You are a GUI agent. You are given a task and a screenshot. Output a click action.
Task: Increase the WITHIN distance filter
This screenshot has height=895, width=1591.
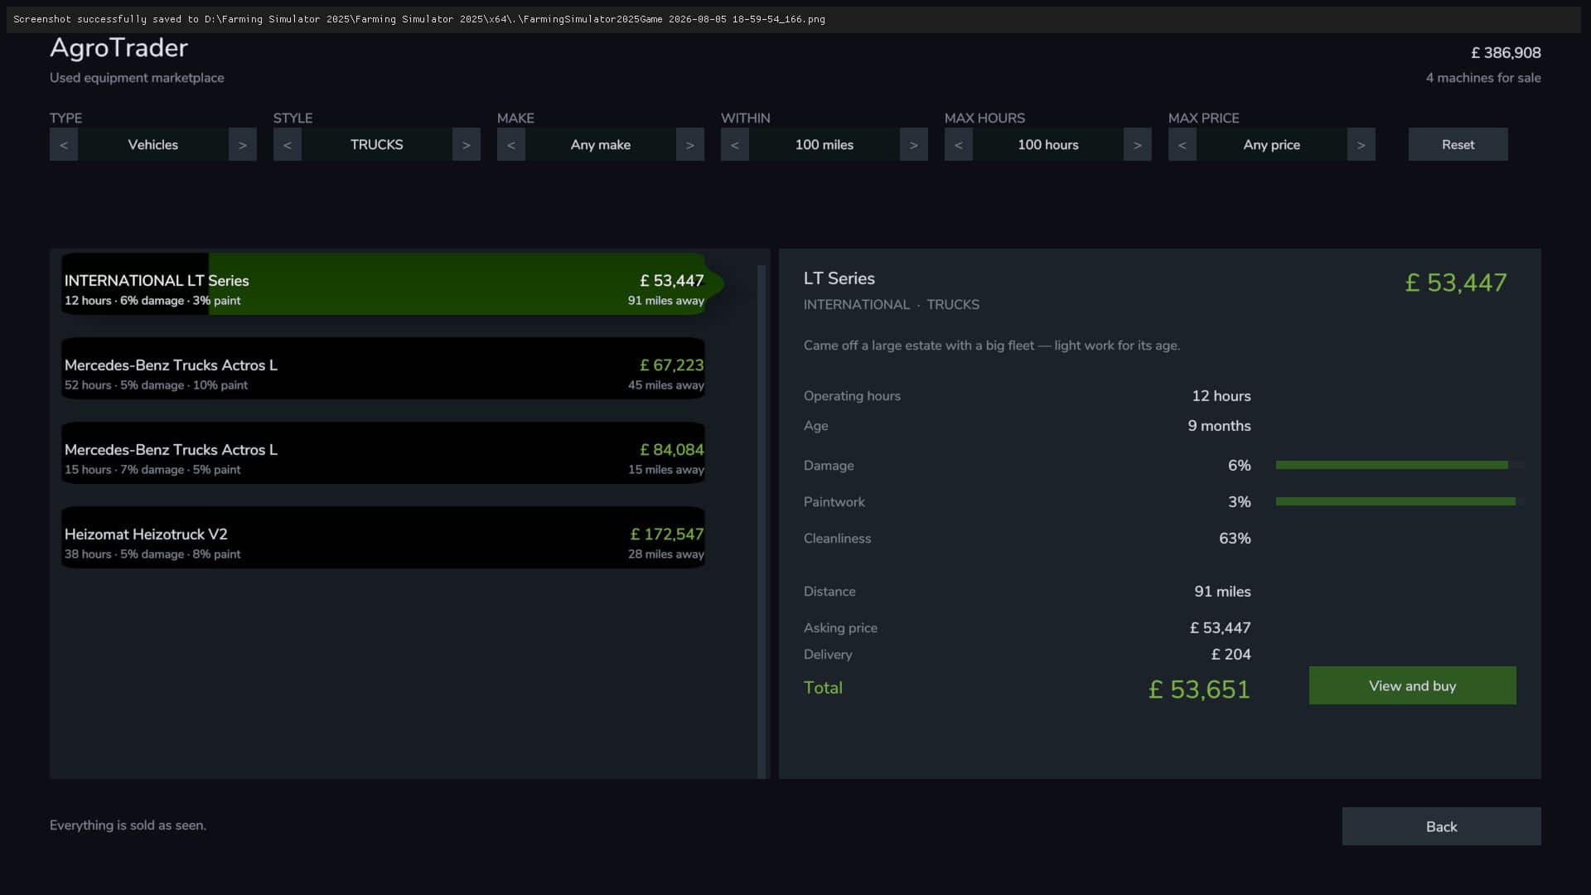pos(914,144)
